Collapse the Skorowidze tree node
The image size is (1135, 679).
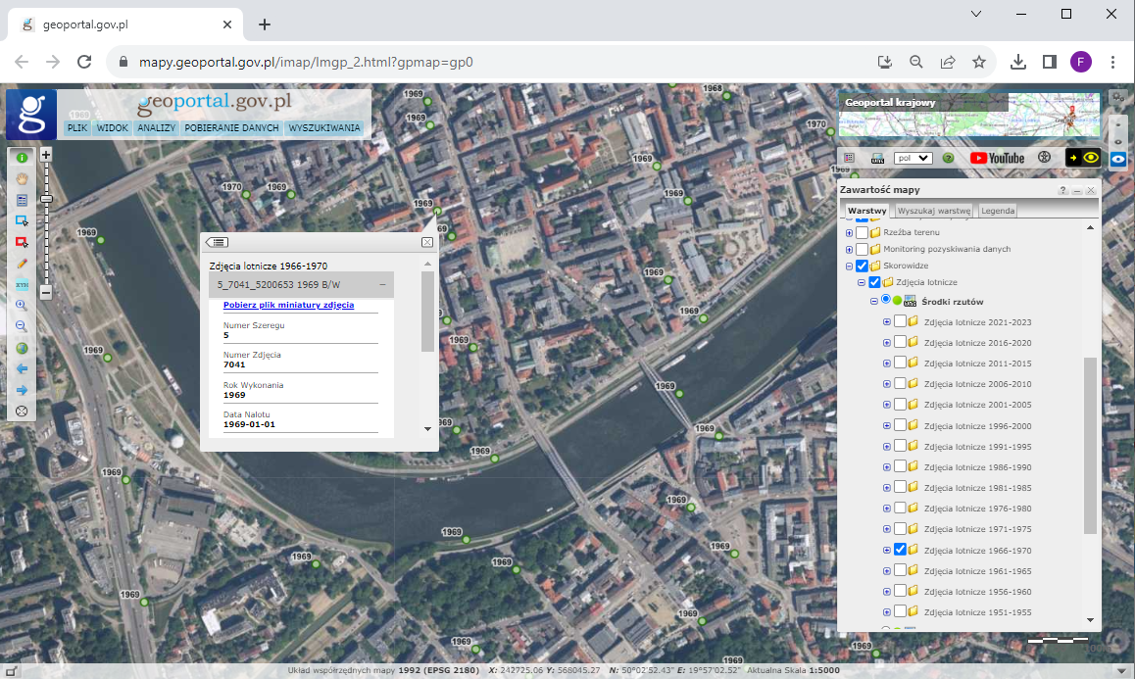click(849, 266)
